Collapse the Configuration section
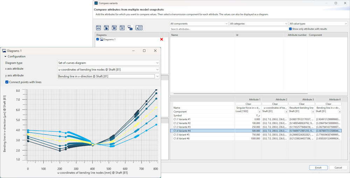The width and height of the screenshot is (350, 178). 6,56
